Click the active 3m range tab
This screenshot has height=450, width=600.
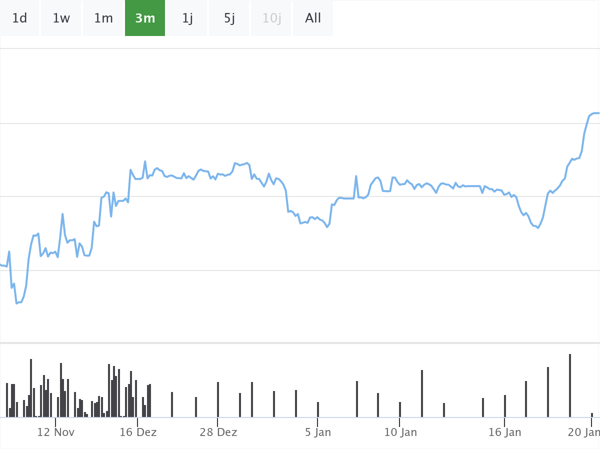pyautogui.click(x=145, y=18)
